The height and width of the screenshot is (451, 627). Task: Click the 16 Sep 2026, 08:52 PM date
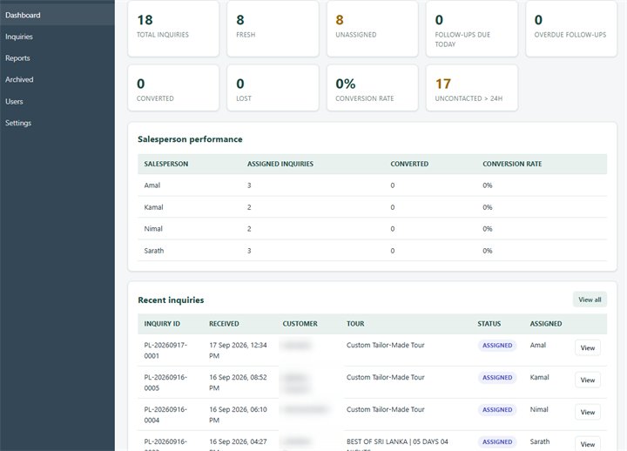tap(238, 382)
